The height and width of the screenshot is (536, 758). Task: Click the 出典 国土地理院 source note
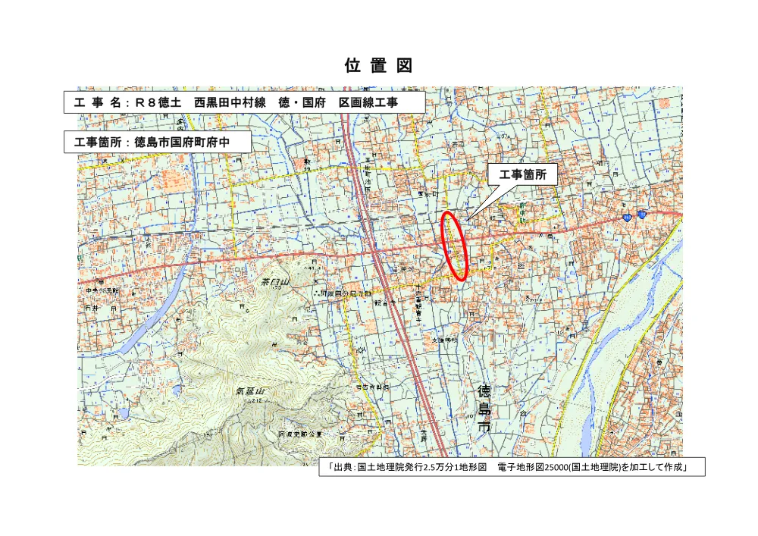(512, 467)
